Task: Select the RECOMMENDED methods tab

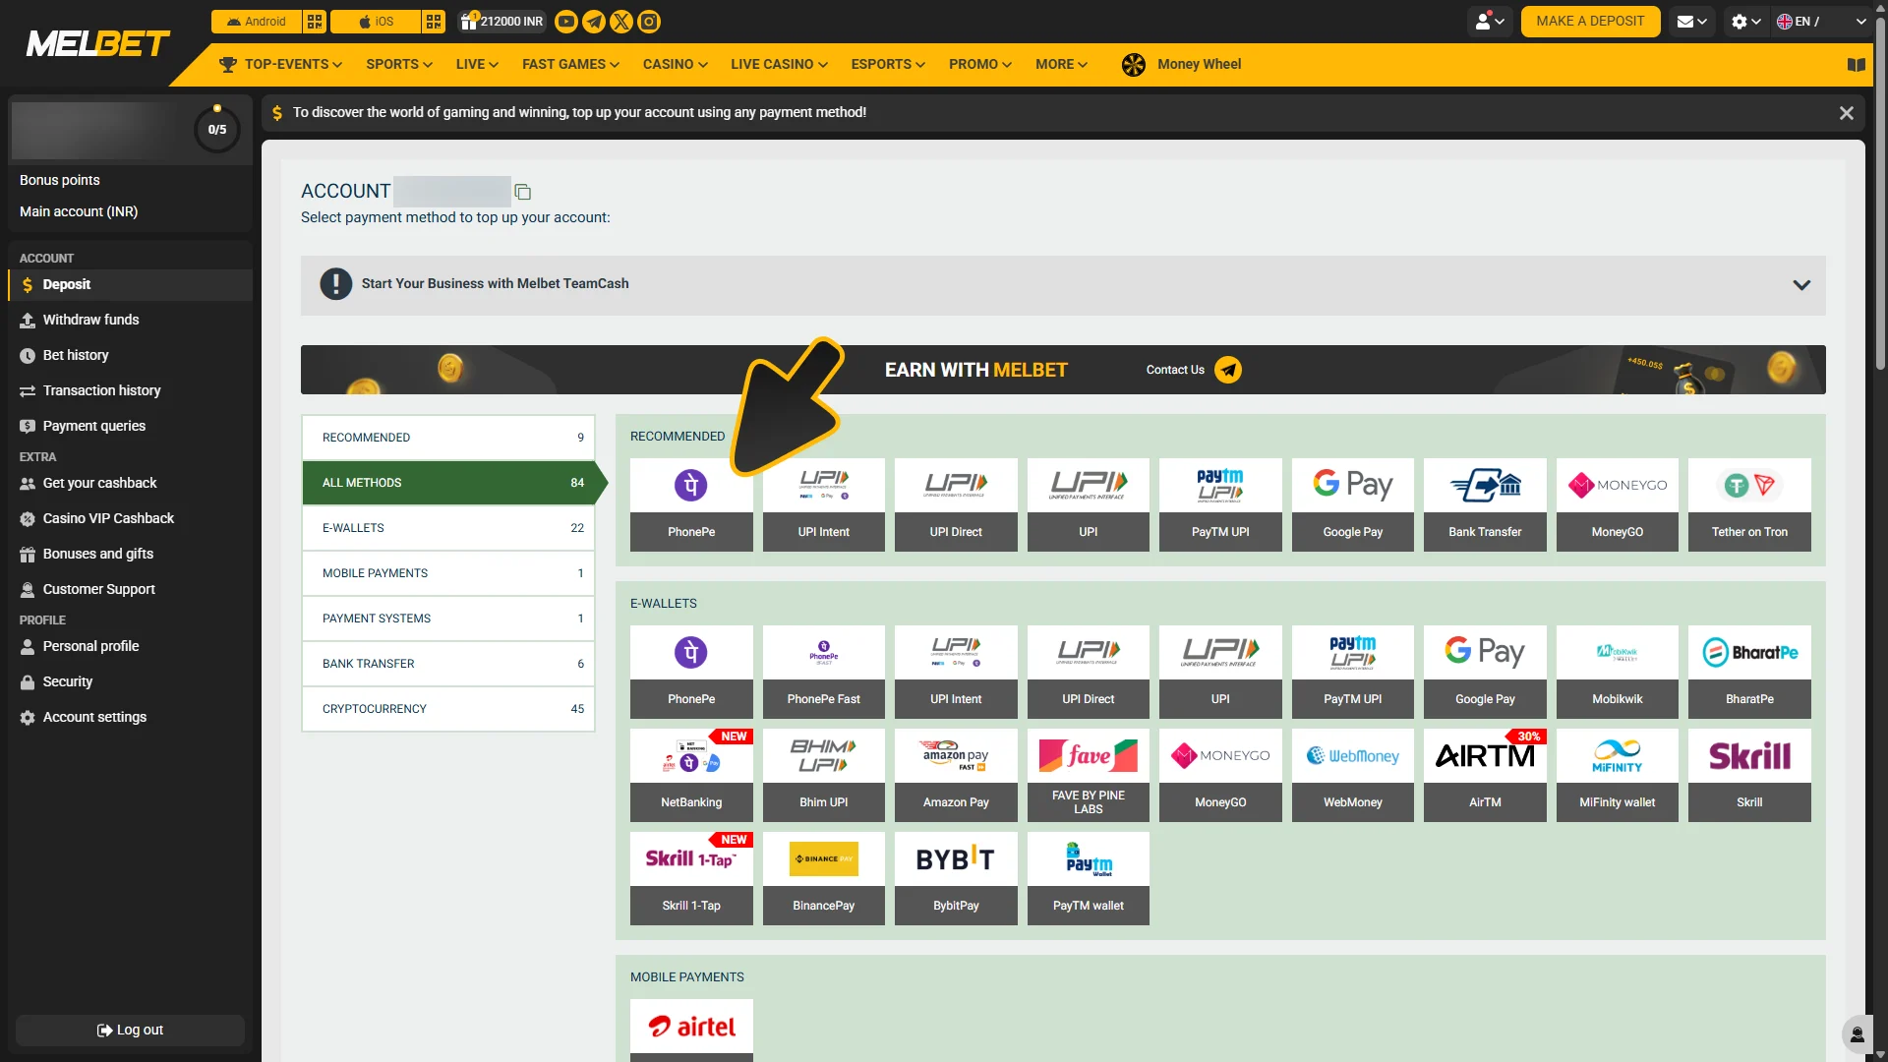Action: 448,438
